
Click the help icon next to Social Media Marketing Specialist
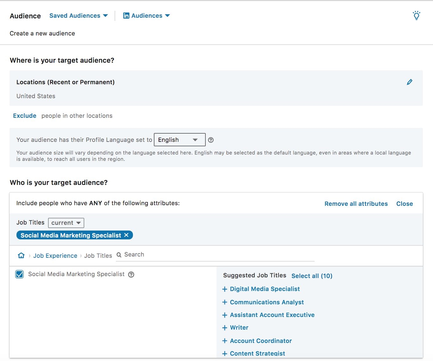(131, 274)
